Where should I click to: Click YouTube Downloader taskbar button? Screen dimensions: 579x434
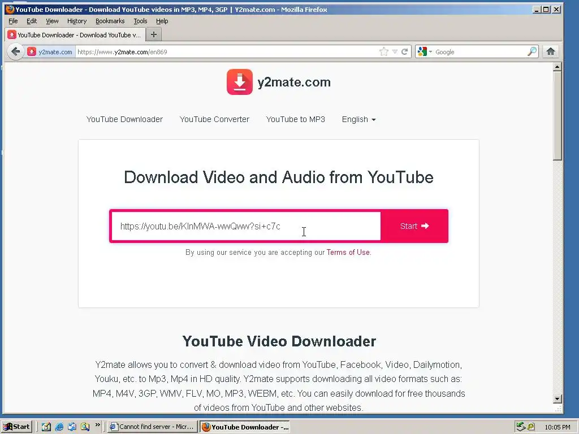point(245,427)
